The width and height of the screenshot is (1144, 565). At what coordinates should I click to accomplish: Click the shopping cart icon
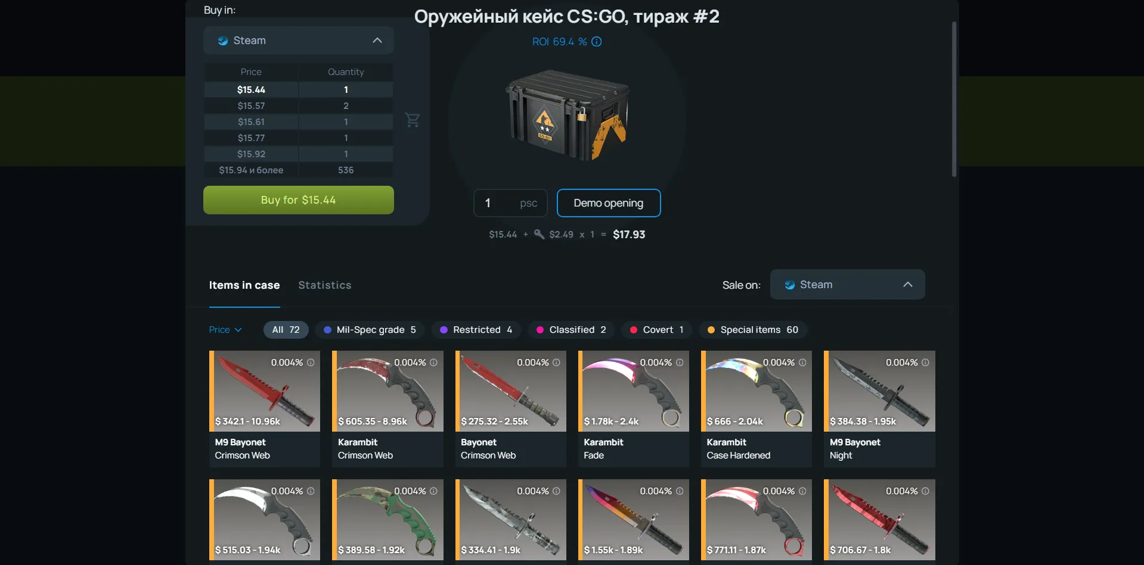pyautogui.click(x=413, y=120)
